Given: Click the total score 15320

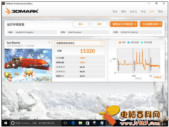Looking at the screenshot, I should [x=87, y=51].
